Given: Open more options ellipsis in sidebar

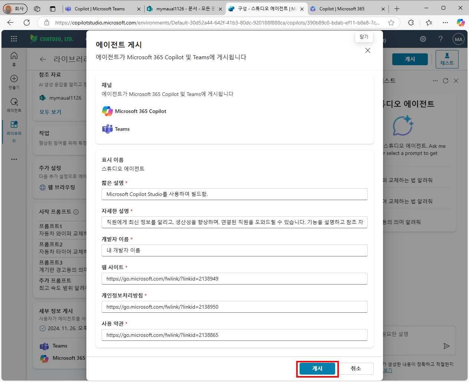Looking at the screenshot, I should 14,159.
